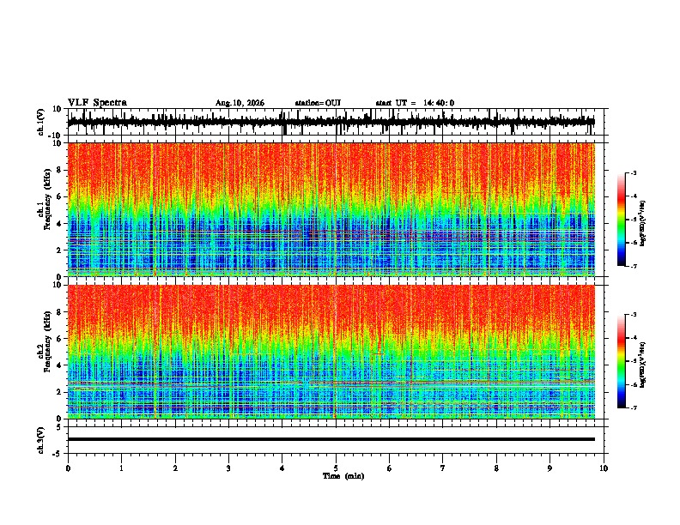Screen dimensions: 680x525
Task: Click the "-5" tick on ch.3 voltage axis
Action: click(x=58, y=454)
